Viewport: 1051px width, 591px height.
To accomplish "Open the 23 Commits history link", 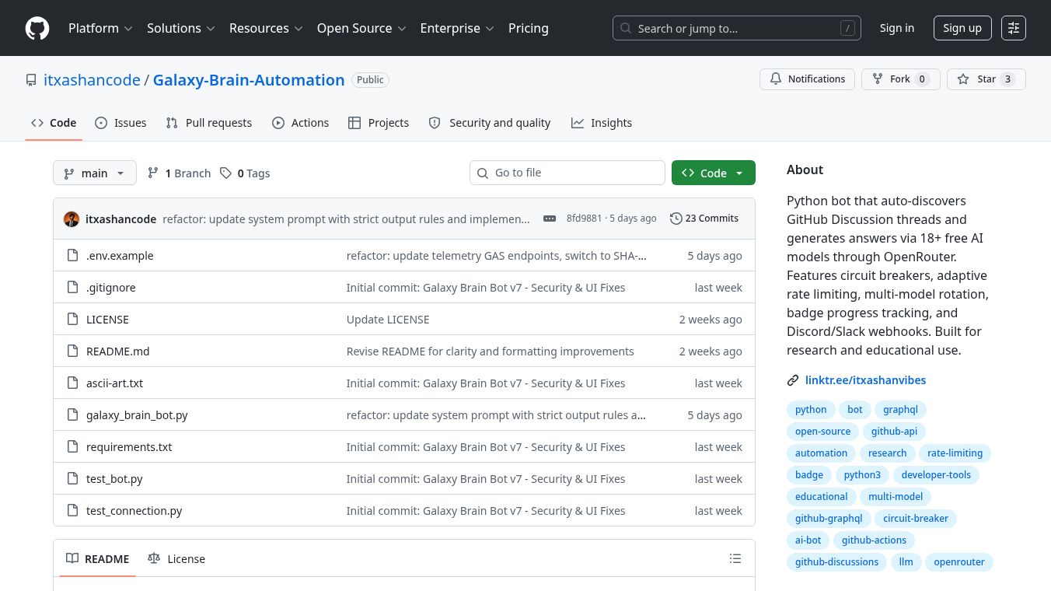I will [x=704, y=219].
